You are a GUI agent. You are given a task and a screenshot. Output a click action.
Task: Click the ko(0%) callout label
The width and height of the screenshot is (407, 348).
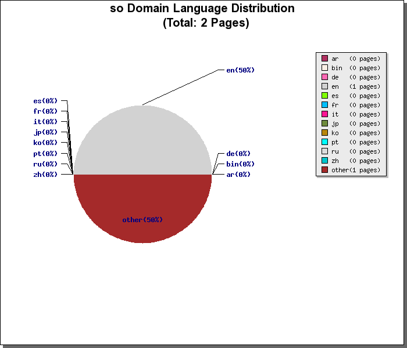pos(45,143)
